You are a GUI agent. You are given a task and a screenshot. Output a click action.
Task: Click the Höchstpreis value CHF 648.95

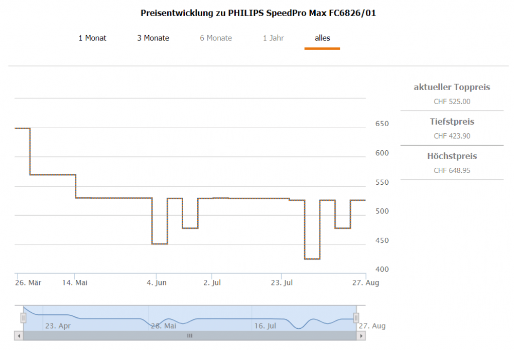point(452,170)
